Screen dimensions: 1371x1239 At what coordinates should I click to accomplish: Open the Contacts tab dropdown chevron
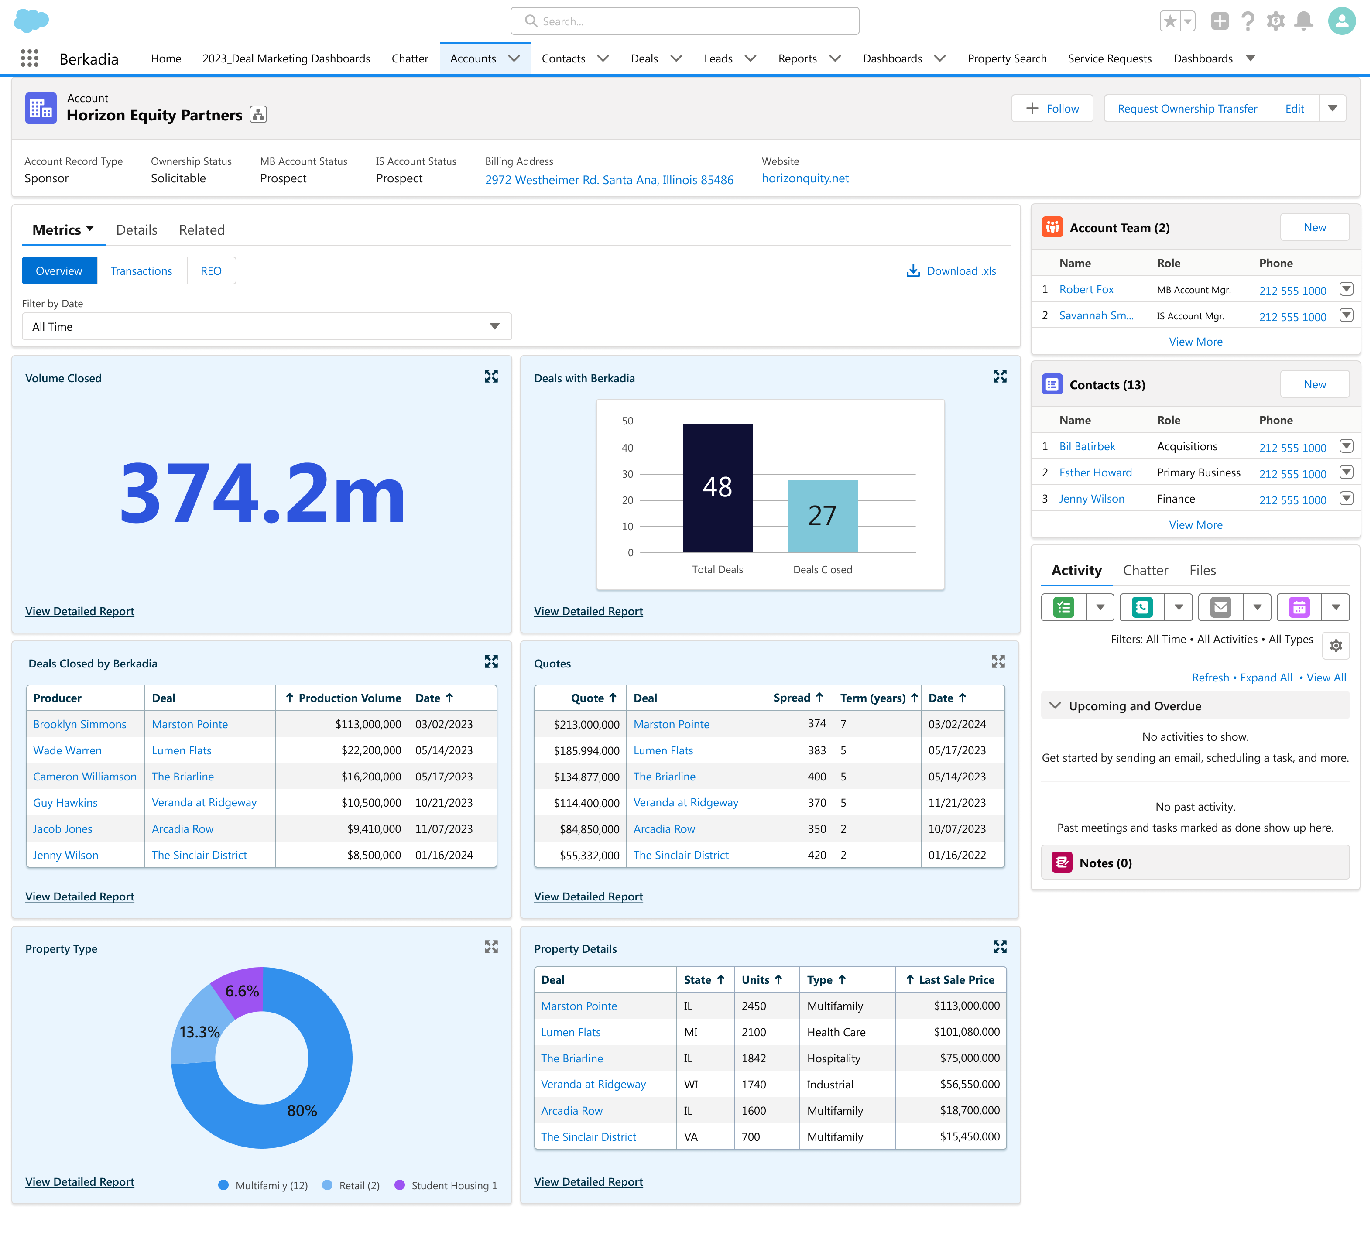click(603, 58)
